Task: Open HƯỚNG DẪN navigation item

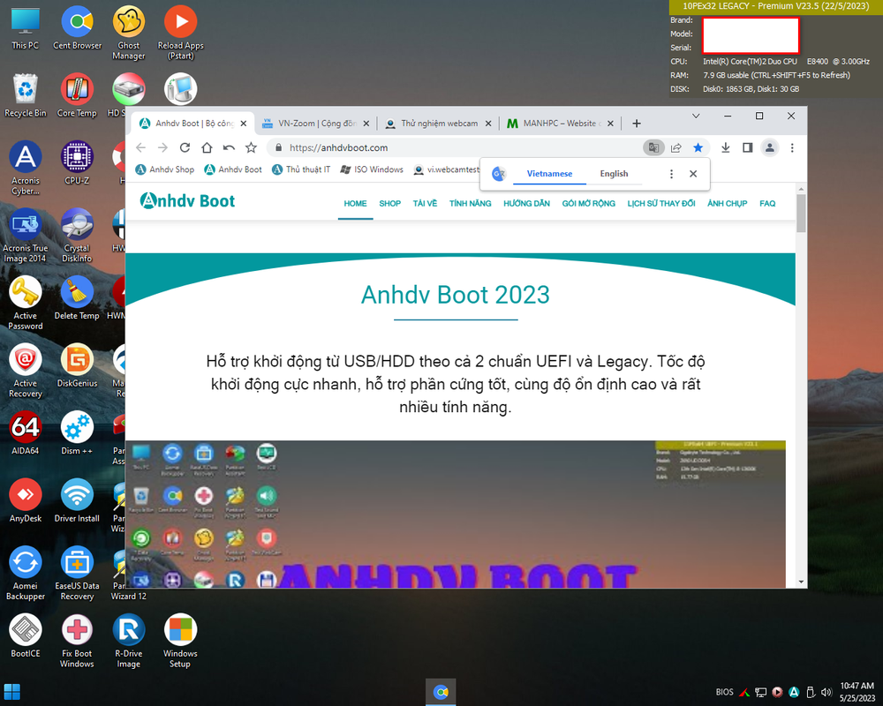Action: tap(526, 203)
